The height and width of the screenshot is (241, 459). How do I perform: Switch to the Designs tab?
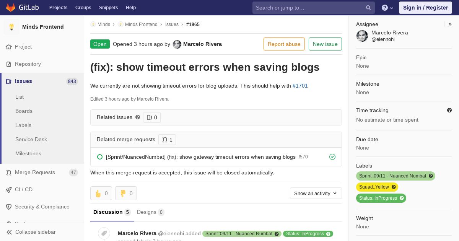pos(150,212)
